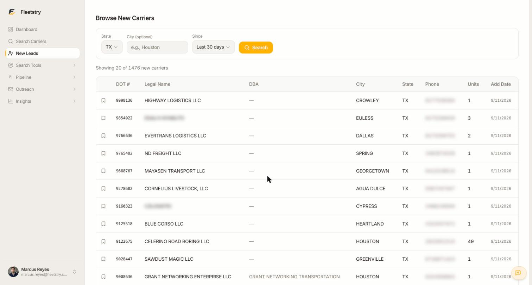This screenshot has height=285, width=532.
Task: Bookmark ND FREIGHT LLC row
Action: click(103, 153)
